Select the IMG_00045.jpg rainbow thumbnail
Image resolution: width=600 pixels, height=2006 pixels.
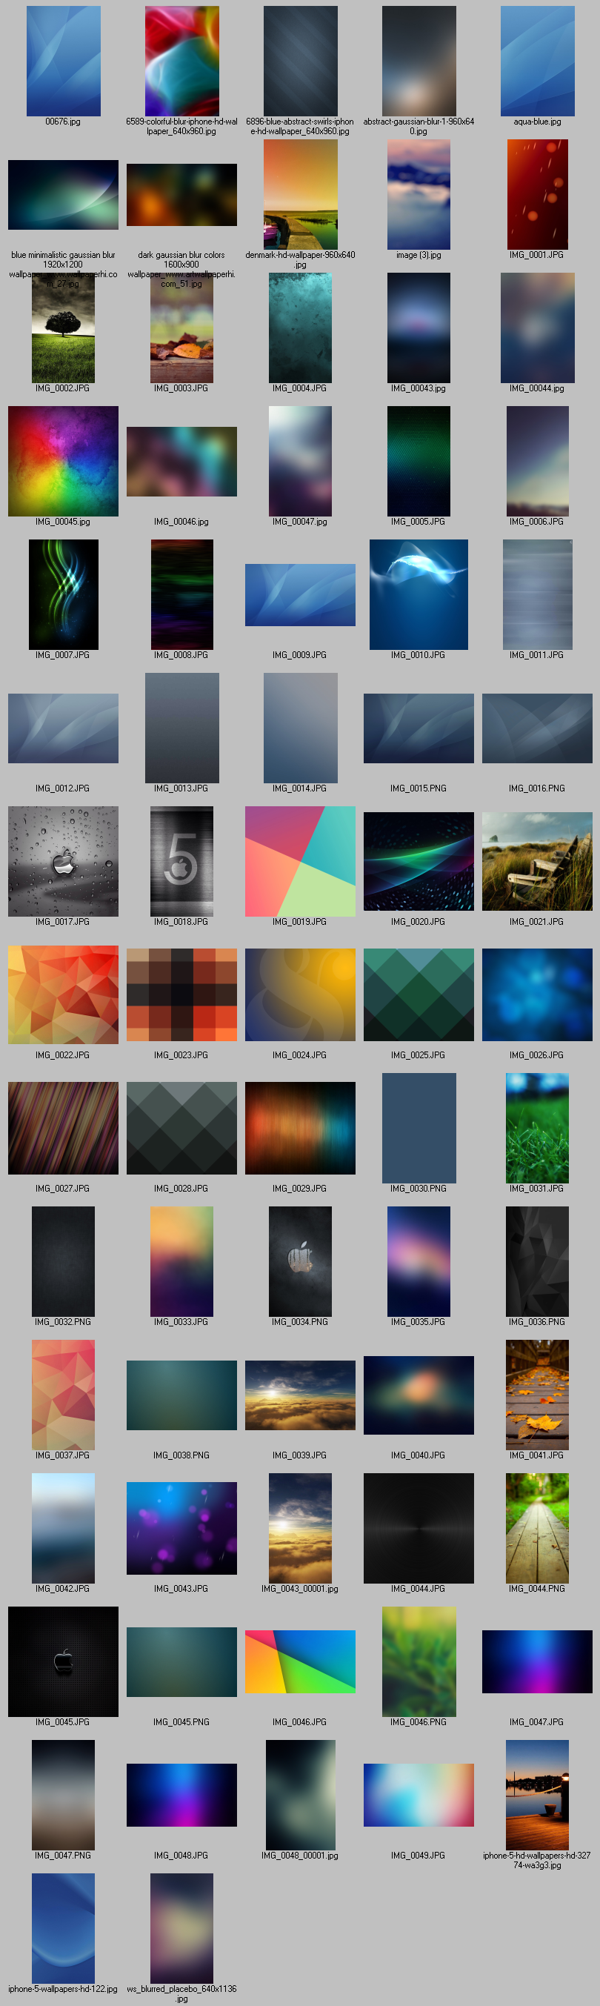pos(63,461)
